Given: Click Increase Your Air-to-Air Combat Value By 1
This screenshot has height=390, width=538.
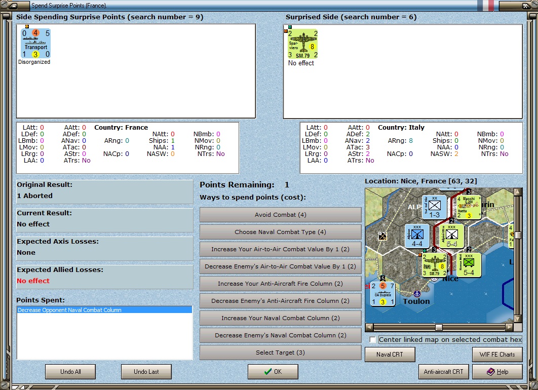Looking at the screenshot, I should tap(280, 249).
